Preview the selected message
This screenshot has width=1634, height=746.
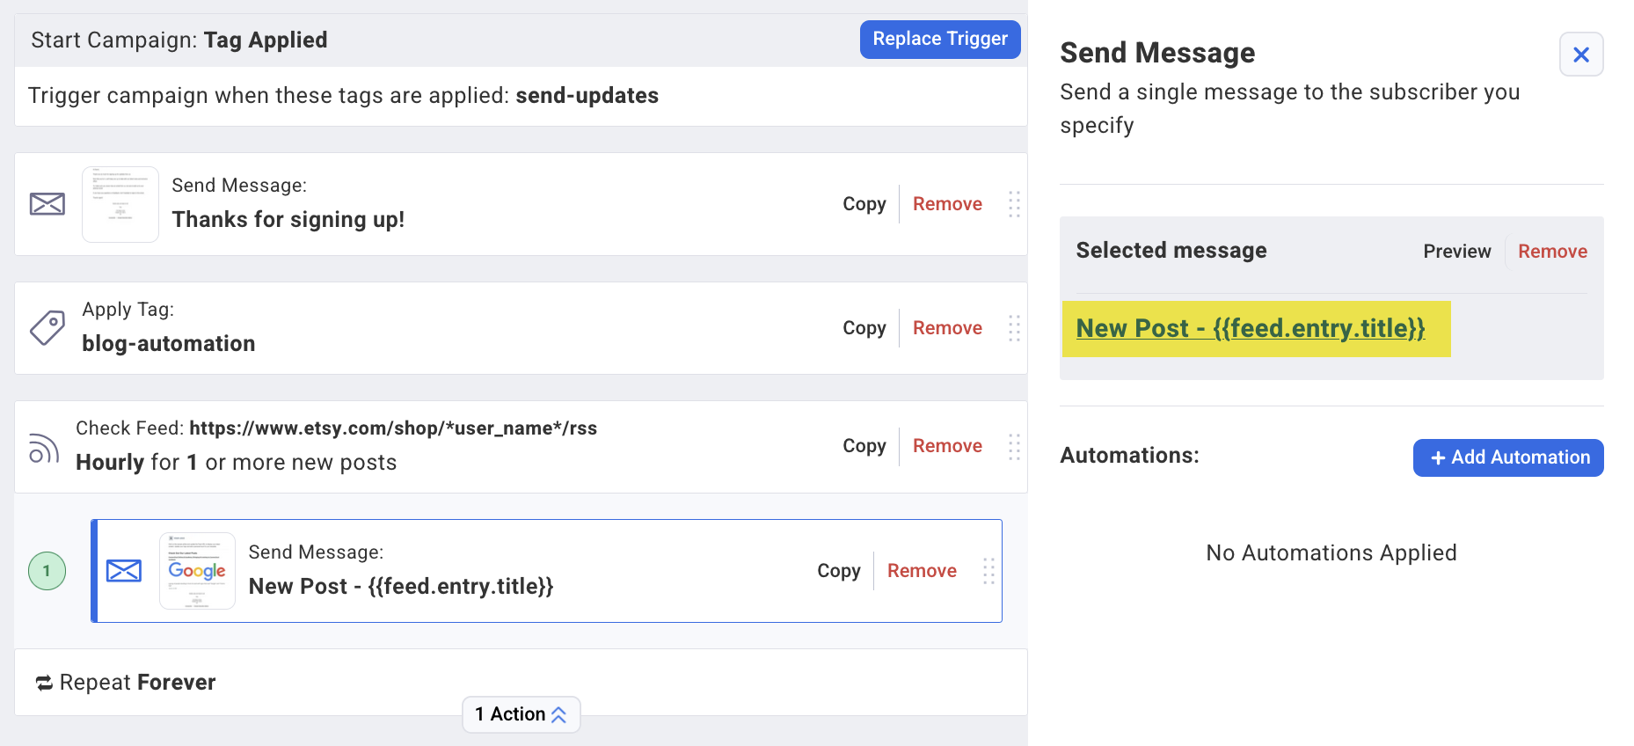coord(1456,252)
